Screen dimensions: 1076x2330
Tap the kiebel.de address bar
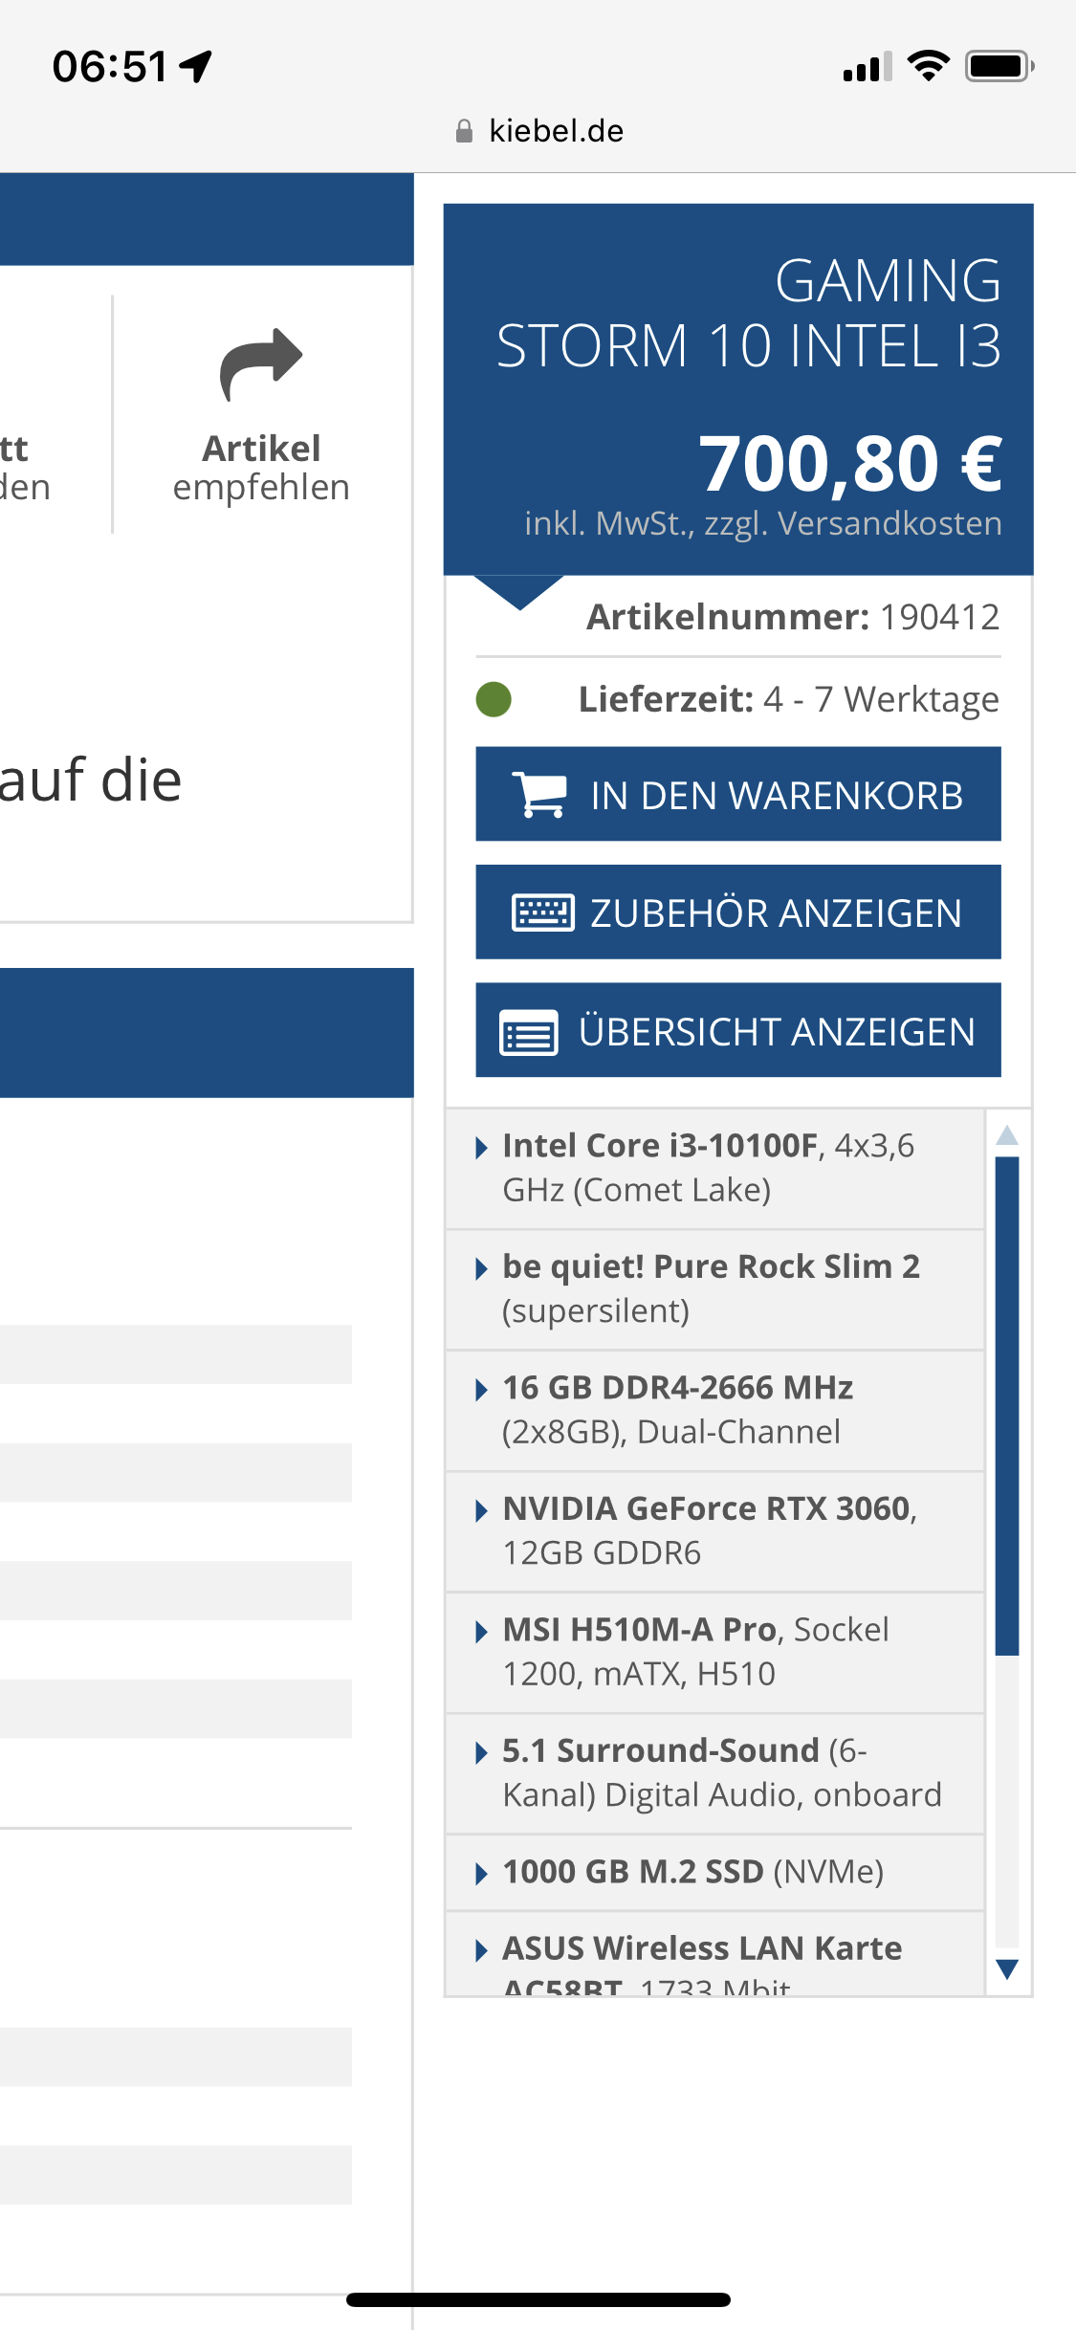click(538, 131)
